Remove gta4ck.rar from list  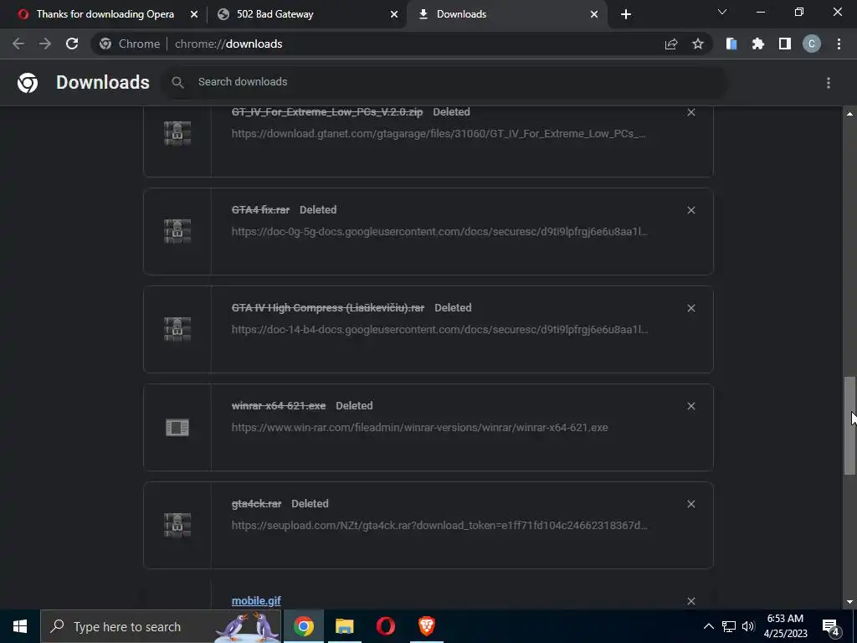(x=691, y=504)
